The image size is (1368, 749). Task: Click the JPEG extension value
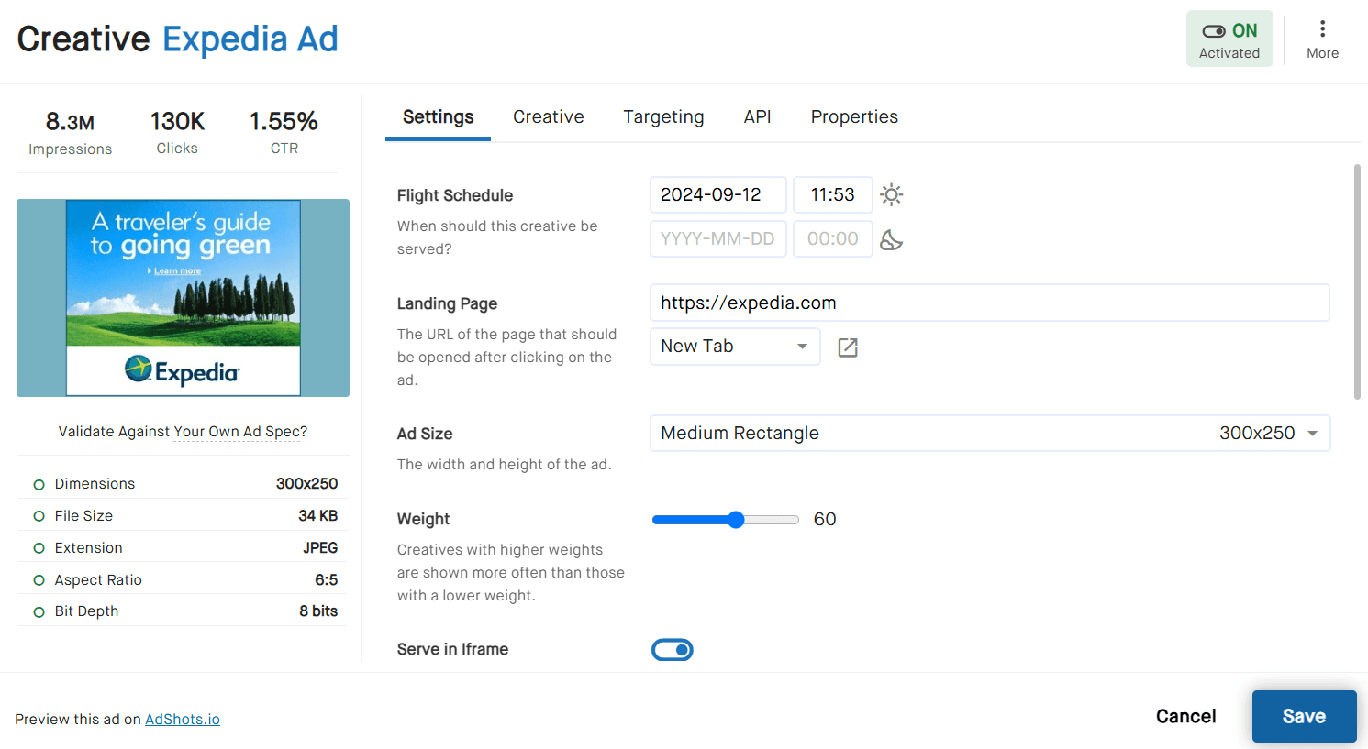[321, 548]
